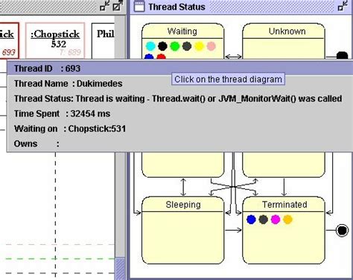This screenshot has width=353, height=280.
Task: Click the Thread Status panel window icon
Action: coord(139,7)
